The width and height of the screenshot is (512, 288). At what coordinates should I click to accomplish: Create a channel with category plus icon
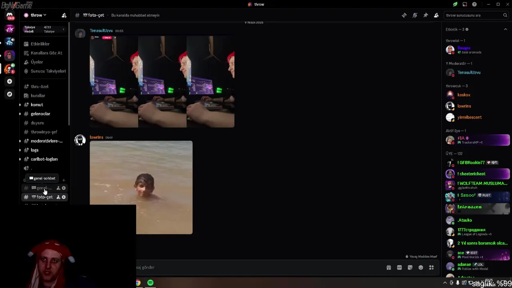click(x=64, y=180)
